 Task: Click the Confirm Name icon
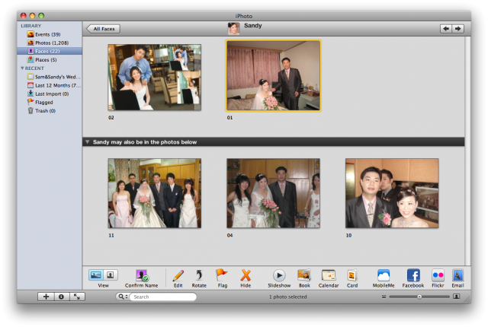pyautogui.click(x=141, y=275)
